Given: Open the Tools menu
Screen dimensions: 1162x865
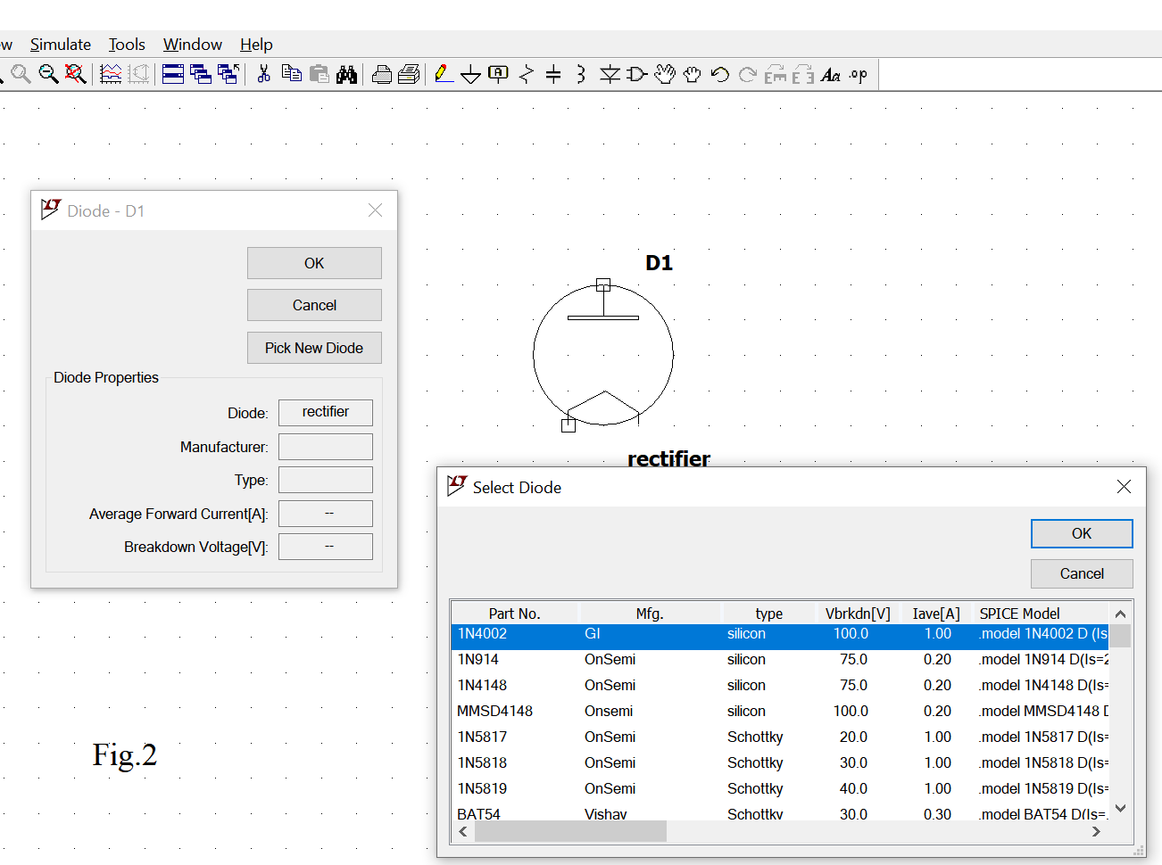Looking at the screenshot, I should (127, 45).
